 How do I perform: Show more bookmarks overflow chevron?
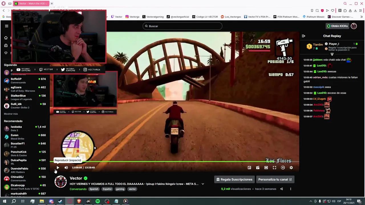(x=362, y=17)
